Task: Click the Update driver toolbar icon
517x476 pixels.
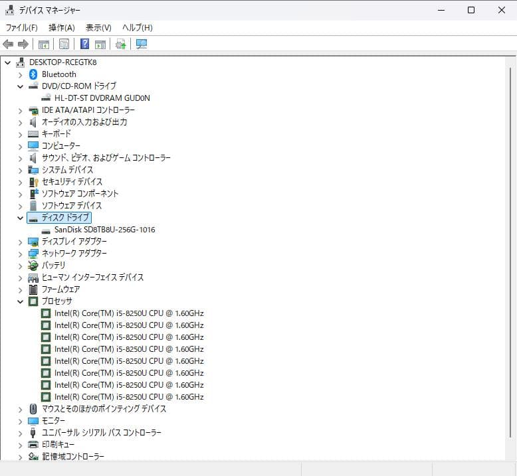Action: click(121, 44)
